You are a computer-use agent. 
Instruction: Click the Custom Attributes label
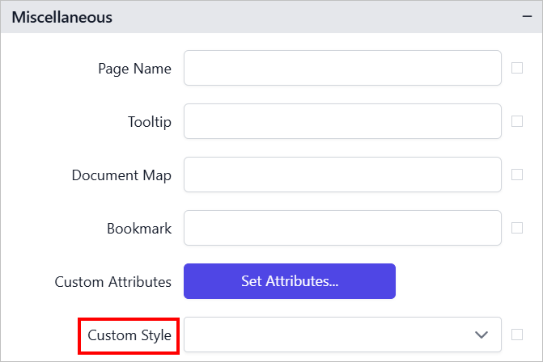coord(113,282)
